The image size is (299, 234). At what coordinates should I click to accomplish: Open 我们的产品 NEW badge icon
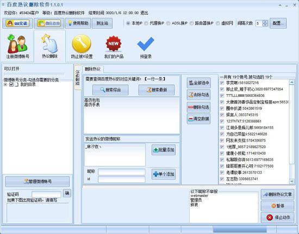(114, 44)
